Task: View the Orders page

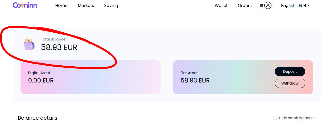Action: (x=245, y=5)
